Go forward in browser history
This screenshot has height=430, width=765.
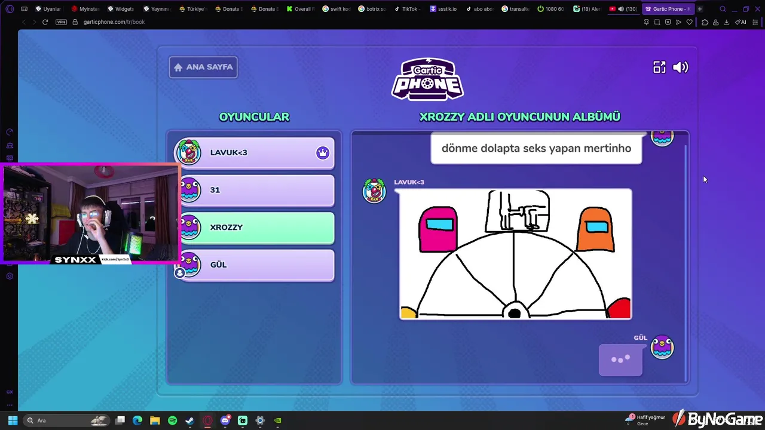click(34, 22)
